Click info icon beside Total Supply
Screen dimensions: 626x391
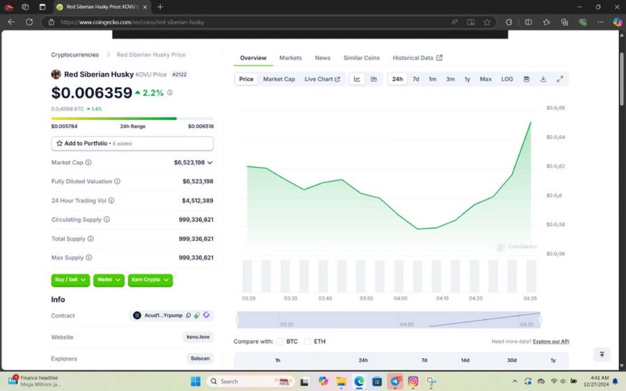click(91, 238)
